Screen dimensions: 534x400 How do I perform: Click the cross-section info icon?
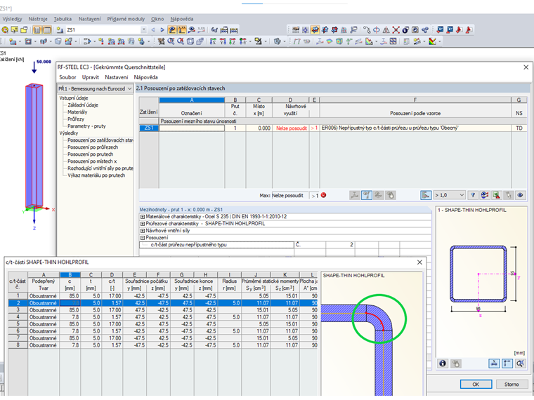tap(443, 364)
